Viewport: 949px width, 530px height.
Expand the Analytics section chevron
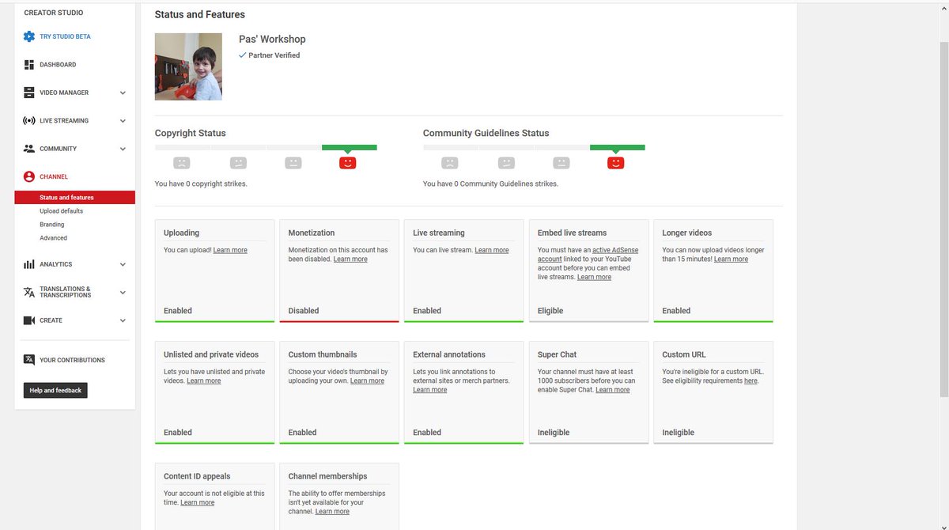[x=123, y=264]
